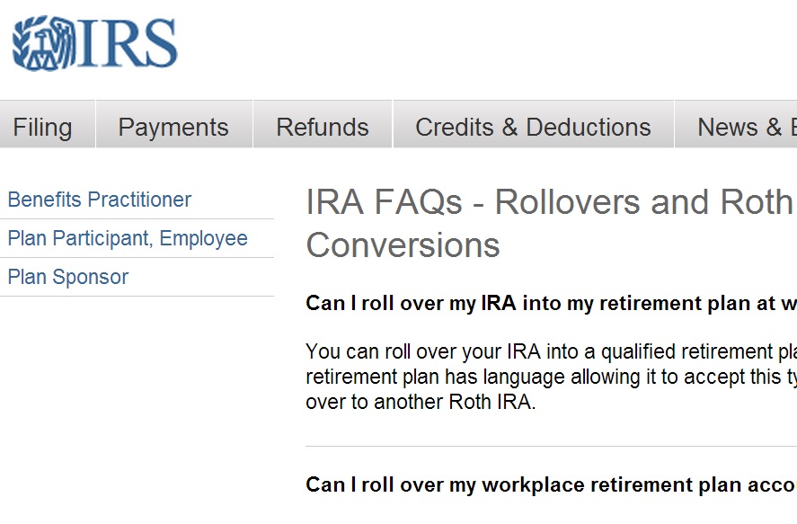This screenshot has width=797, height=524.
Task: Click the line 'retirement plan has language allowing'
Action: (x=551, y=377)
